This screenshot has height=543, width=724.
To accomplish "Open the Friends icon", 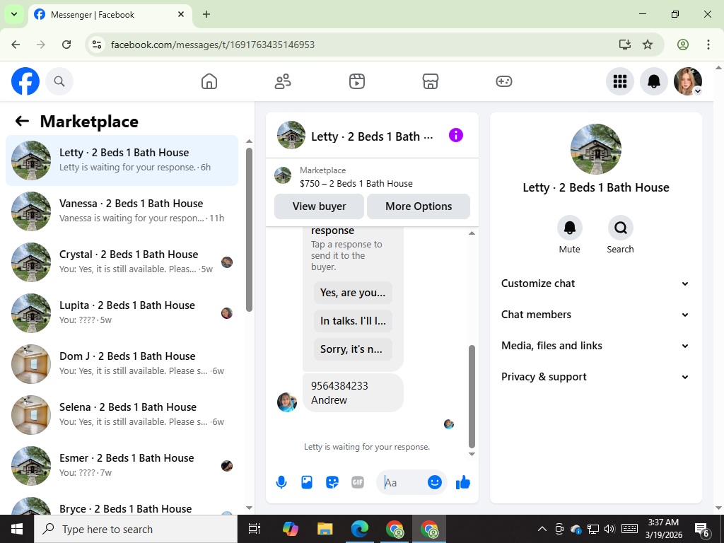I will click(x=283, y=82).
